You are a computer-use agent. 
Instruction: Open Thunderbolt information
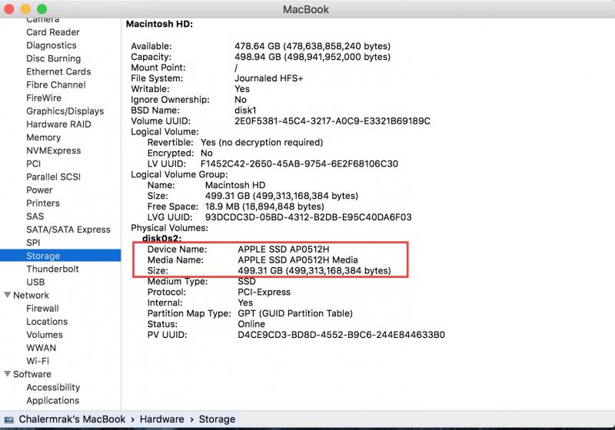pos(52,269)
